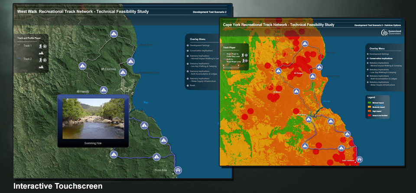
Task: Click the northernmost camp icon on West Walk map
Action: [x=114, y=33]
